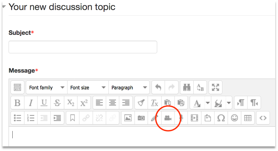Open the HTML source code editor

(263, 118)
